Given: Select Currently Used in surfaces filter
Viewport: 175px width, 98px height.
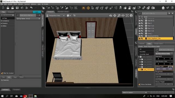Looking at the screenshot, I should click(x=146, y=54).
